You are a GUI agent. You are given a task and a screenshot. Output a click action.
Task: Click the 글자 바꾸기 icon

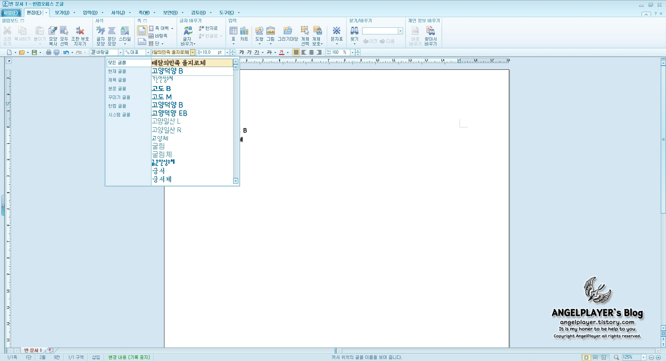pyautogui.click(x=188, y=35)
